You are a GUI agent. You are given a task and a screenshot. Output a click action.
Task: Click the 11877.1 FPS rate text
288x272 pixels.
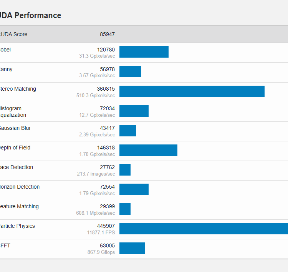(101, 232)
